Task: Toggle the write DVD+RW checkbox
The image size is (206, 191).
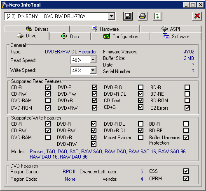Action: (x=94, y=144)
